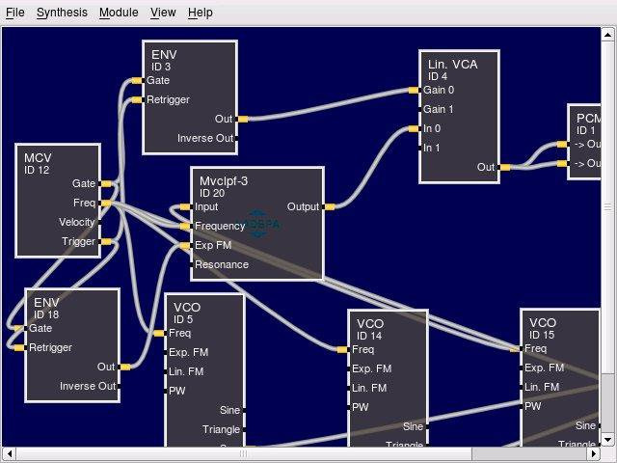Open the File menu

point(15,13)
